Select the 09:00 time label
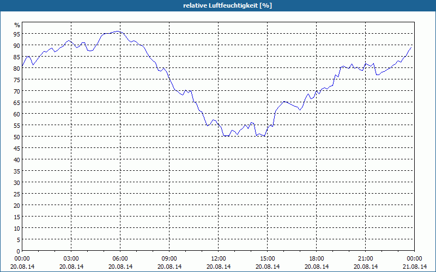This screenshot has height=272, width=436. (x=169, y=258)
